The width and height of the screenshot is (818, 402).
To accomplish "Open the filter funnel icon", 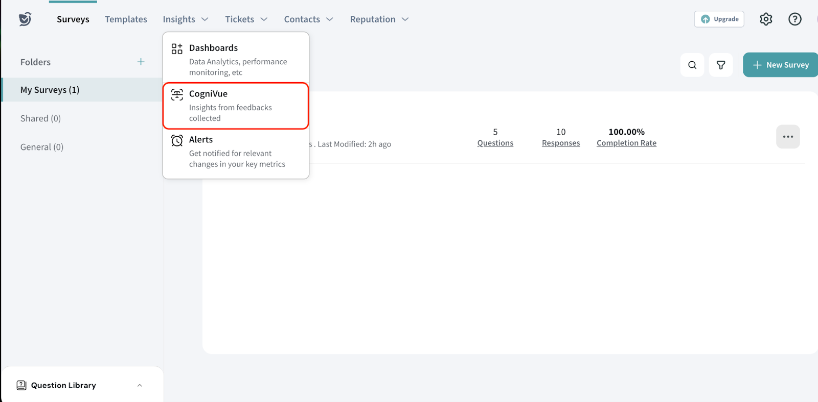I will coord(721,65).
